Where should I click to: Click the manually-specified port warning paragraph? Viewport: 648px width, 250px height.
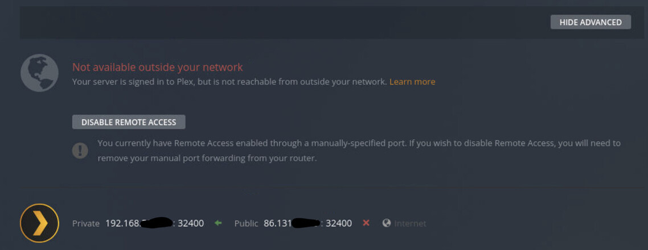coord(359,151)
